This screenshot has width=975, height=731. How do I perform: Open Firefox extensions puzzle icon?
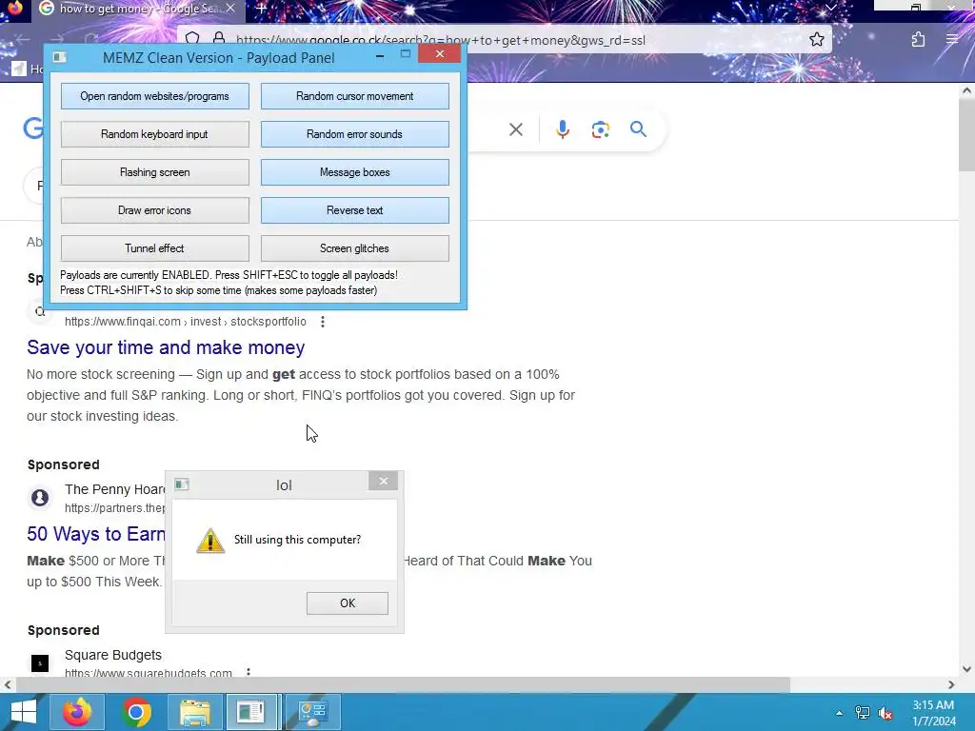pyautogui.click(x=918, y=40)
